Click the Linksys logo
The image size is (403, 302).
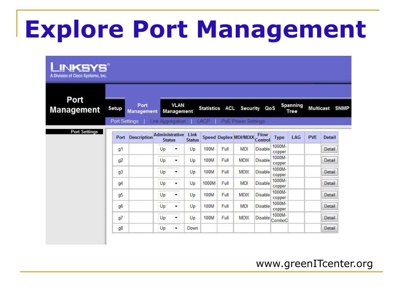pos(80,70)
